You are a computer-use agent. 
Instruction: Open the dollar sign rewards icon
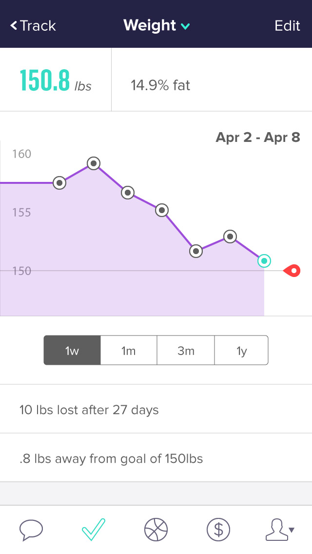pos(218,530)
